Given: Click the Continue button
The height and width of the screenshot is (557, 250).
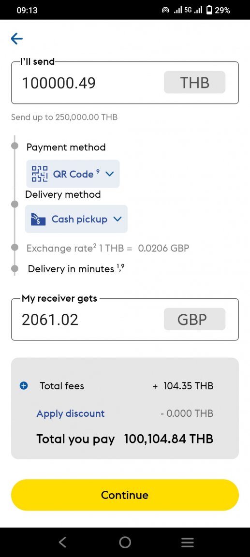Looking at the screenshot, I should coord(125,495).
